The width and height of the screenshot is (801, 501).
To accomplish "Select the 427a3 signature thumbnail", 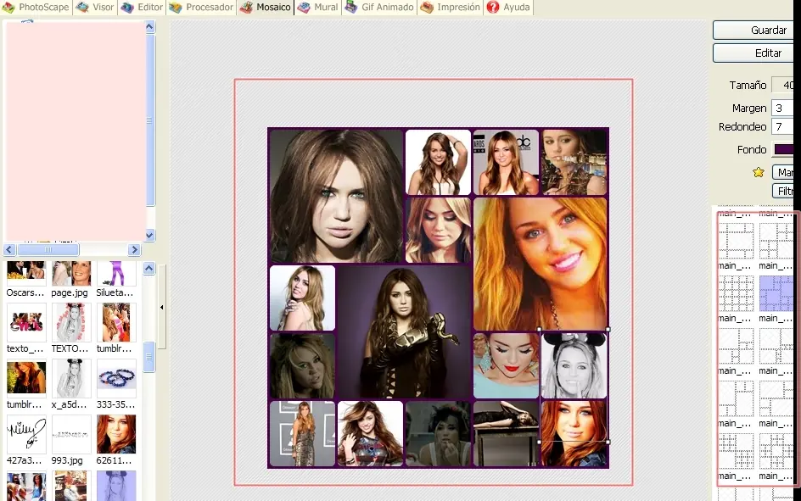I will pyautogui.click(x=26, y=434).
